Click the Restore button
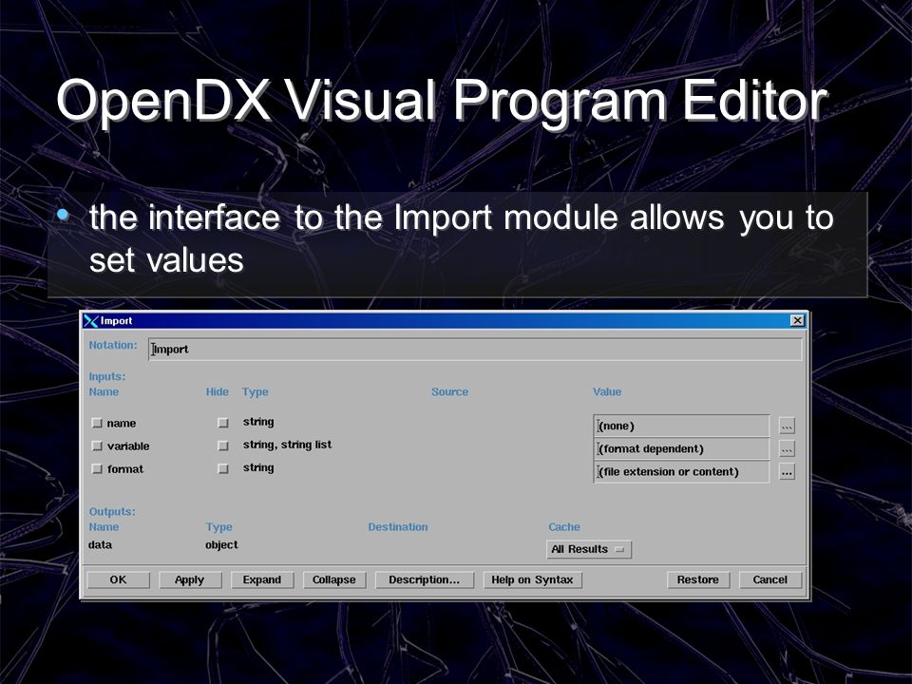Viewport: 912px width, 684px height. [698, 579]
